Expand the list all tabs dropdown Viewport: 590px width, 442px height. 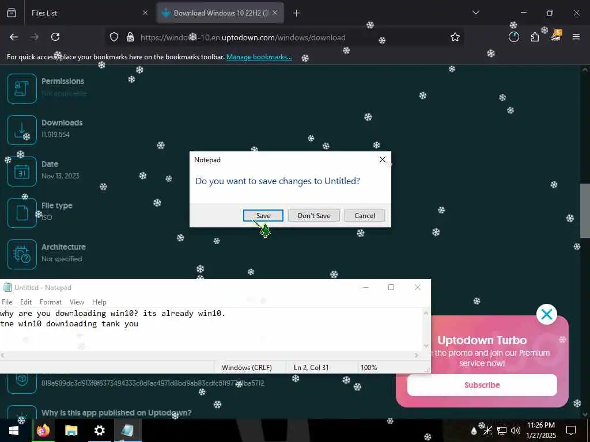click(x=476, y=13)
